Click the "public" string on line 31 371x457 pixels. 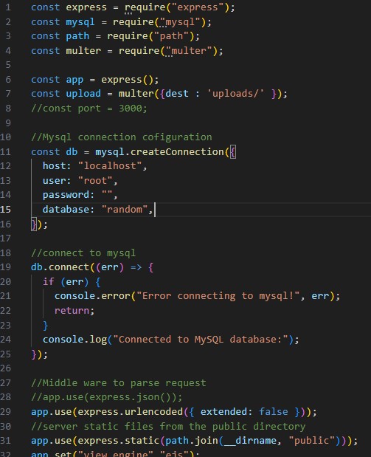point(311,440)
